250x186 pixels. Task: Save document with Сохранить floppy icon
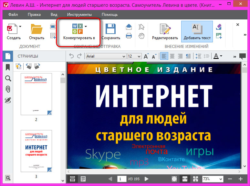pos(111,29)
